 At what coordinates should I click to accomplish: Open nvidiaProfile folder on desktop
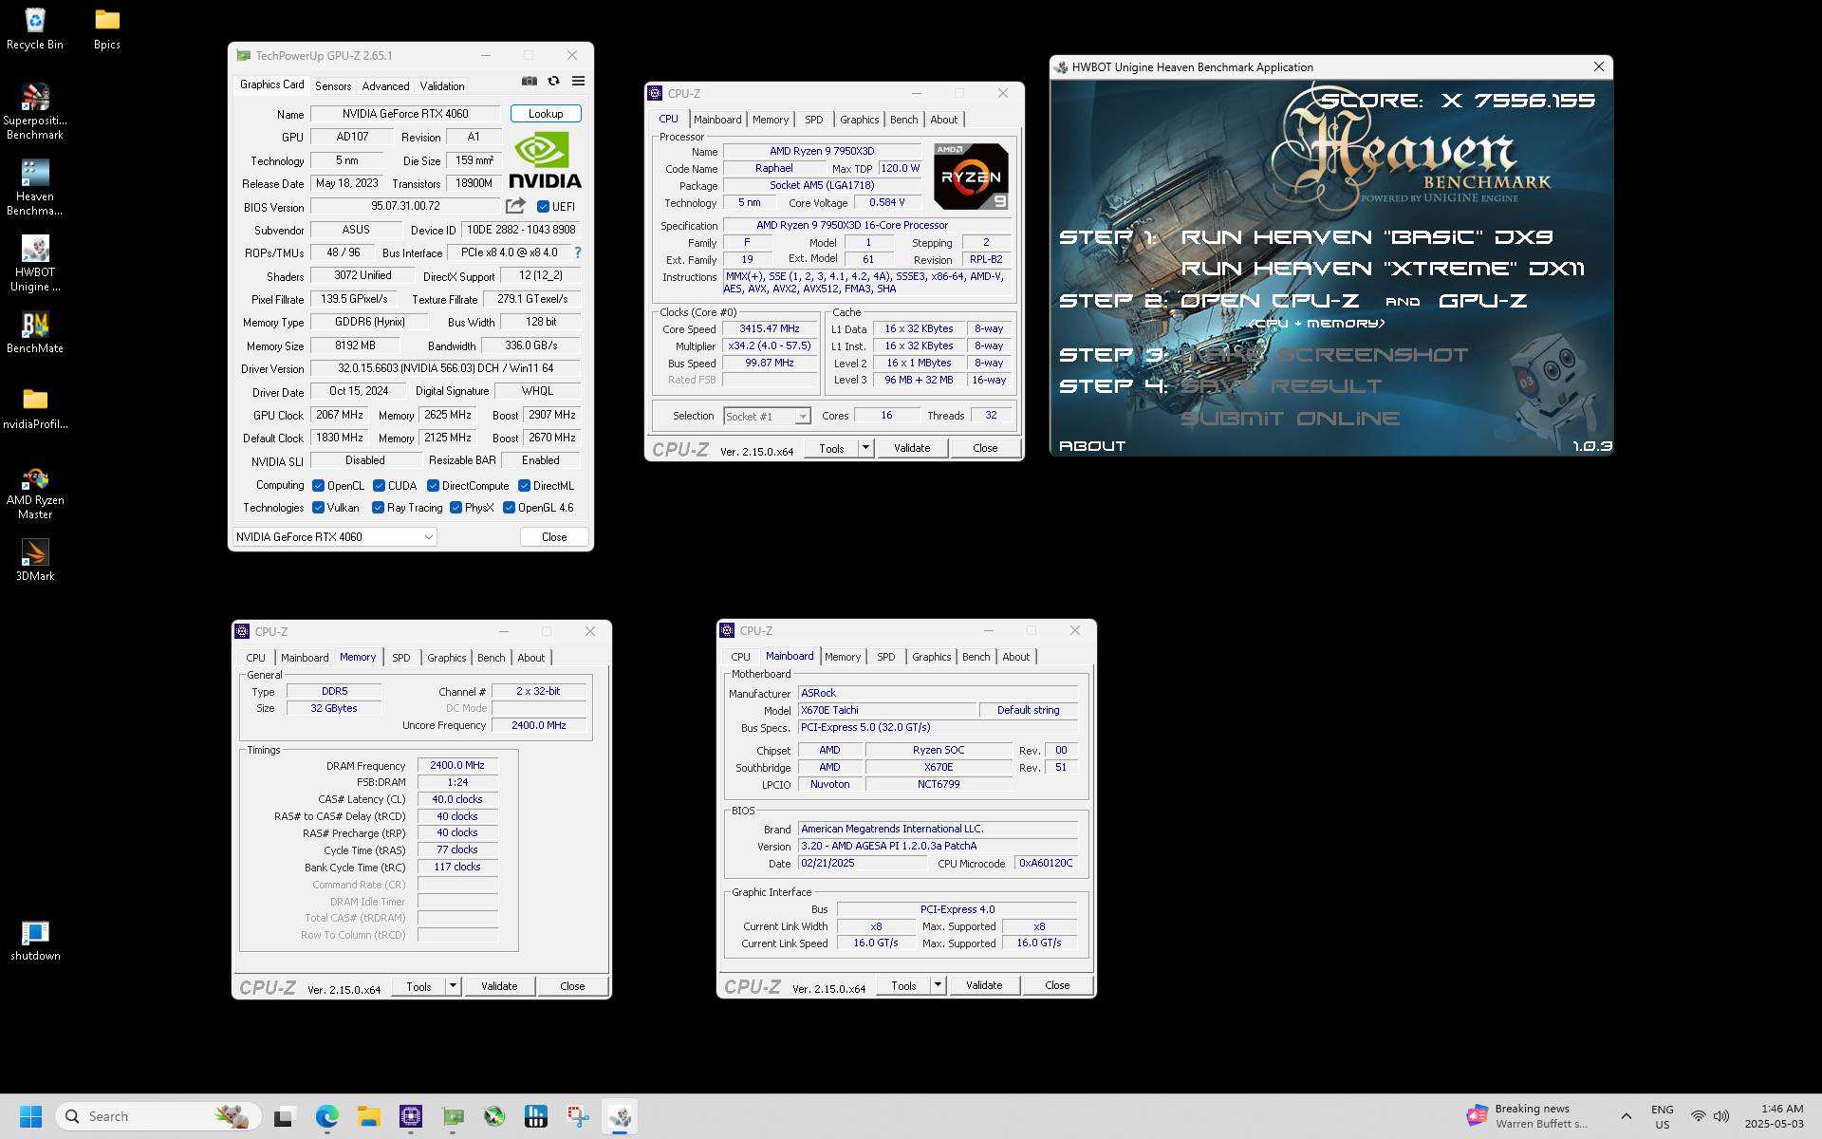(x=35, y=408)
